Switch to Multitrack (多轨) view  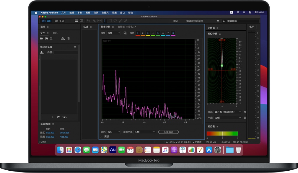click(x=59, y=21)
